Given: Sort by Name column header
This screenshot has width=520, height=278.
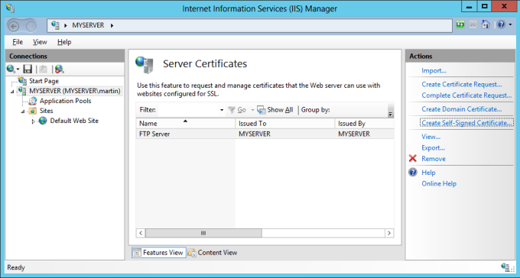Looking at the screenshot, I should pyautogui.click(x=186, y=123).
